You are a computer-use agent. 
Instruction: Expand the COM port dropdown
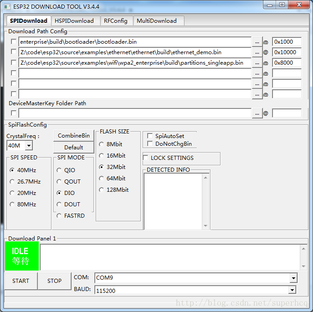coord(293,278)
